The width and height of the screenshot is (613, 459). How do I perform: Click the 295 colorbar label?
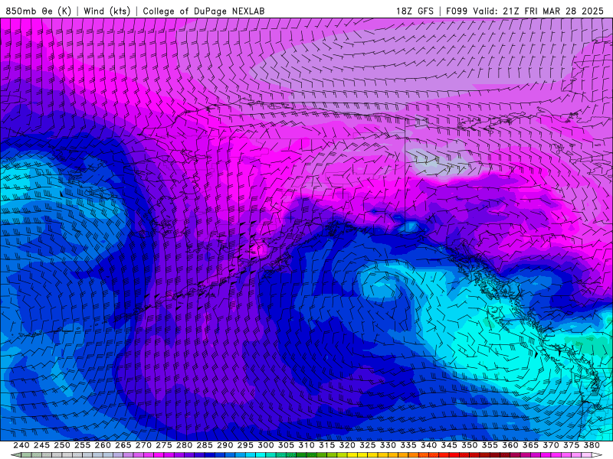pyautogui.click(x=245, y=445)
